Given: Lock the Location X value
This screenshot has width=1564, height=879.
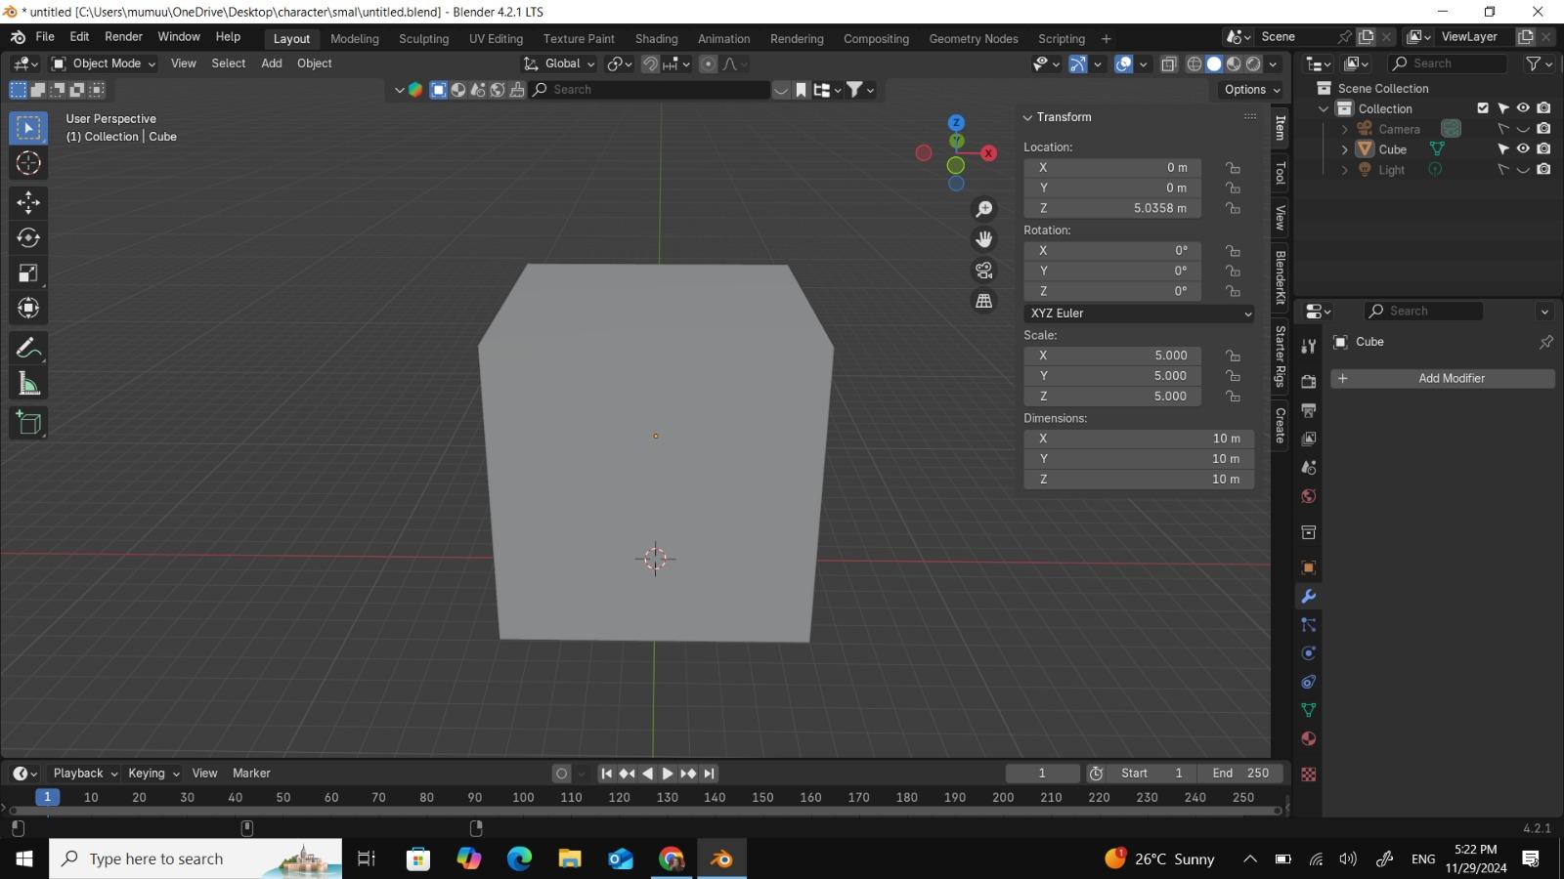Looking at the screenshot, I should tap(1234, 168).
